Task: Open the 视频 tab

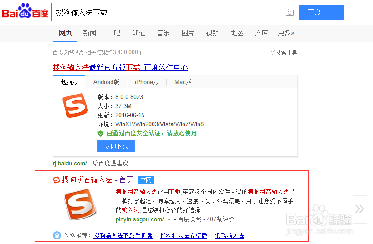Action: (x=212, y=33)
